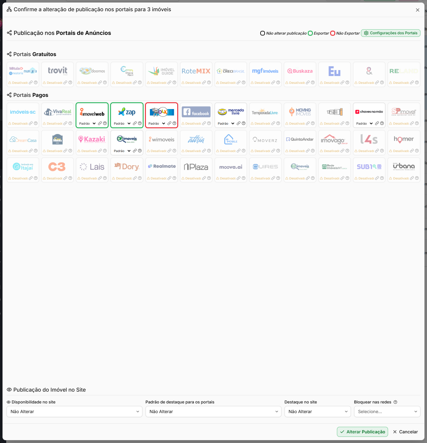
Task: Open Padrão de destaque para os portais dropdown
Action: click(213, 412)
